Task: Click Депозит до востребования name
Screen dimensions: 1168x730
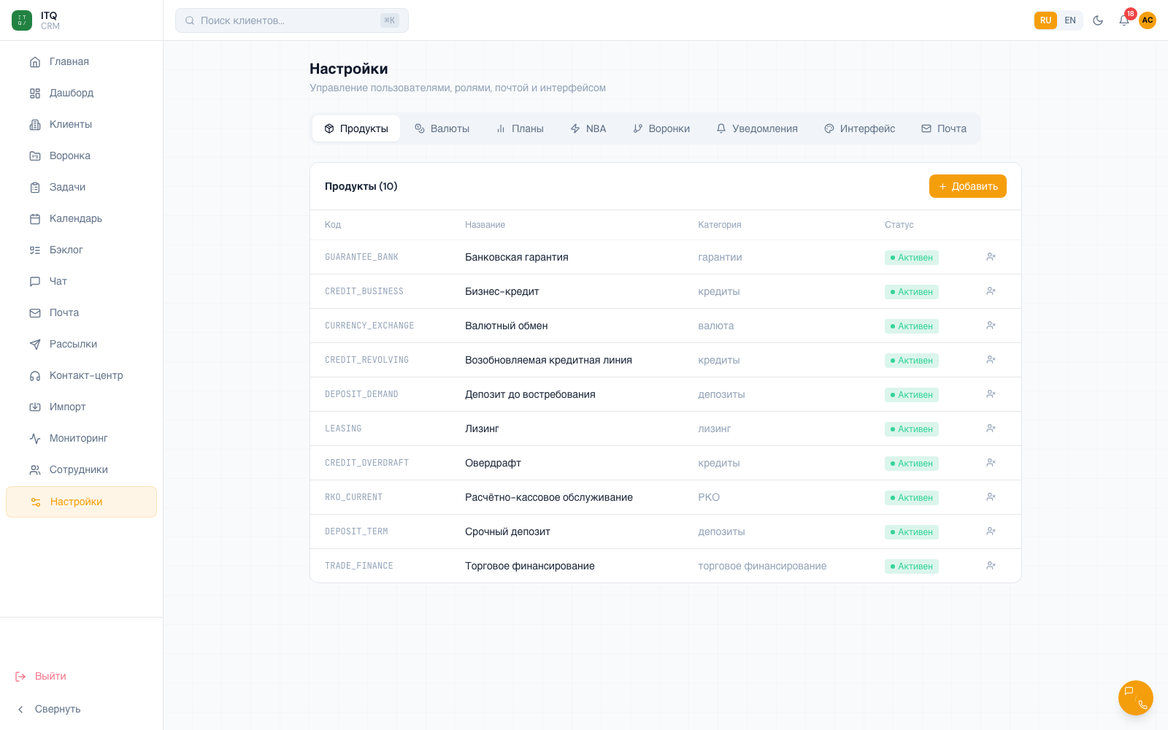Action: point(530,394)
